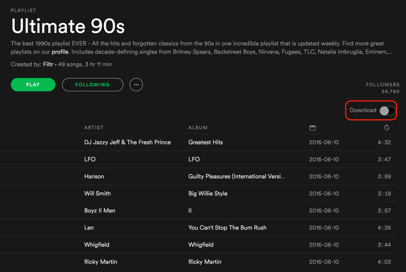Click the 49 songs, 3 hr 11 min text
Viewport: 406px width, 272px height.
[x=85, y=64]
